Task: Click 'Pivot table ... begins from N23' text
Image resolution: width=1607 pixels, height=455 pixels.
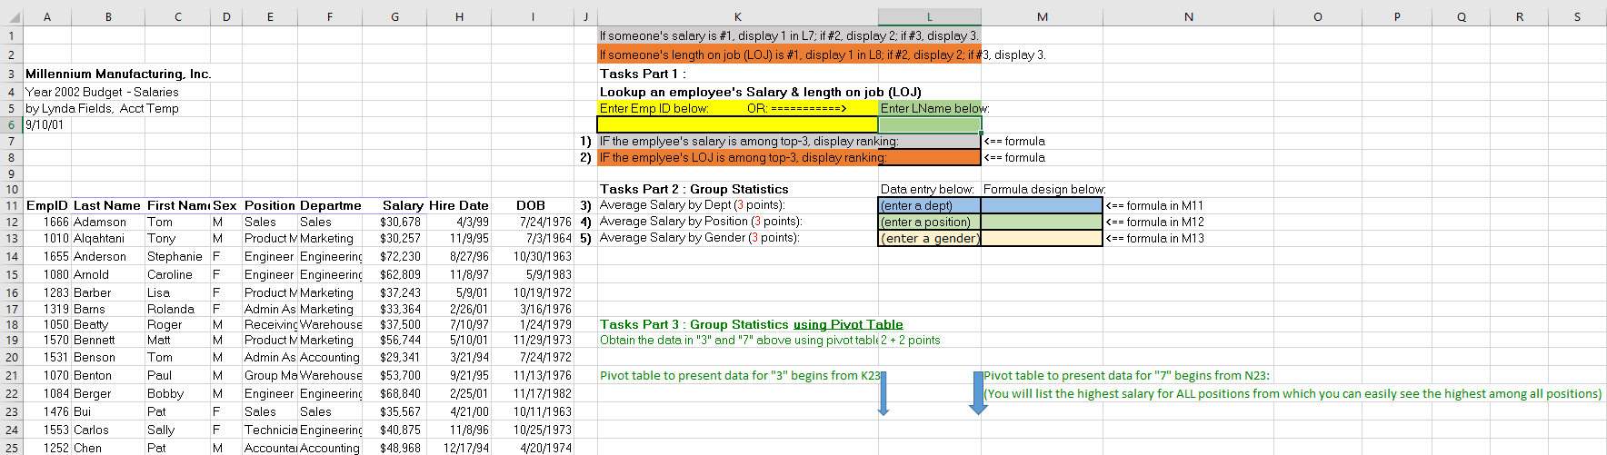Action: [1126, 375]
